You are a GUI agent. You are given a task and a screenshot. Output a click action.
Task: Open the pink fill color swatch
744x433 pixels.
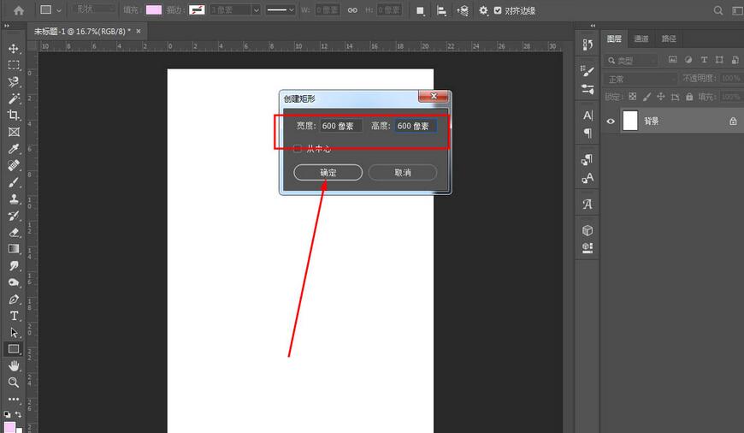[x=154, y=10]
